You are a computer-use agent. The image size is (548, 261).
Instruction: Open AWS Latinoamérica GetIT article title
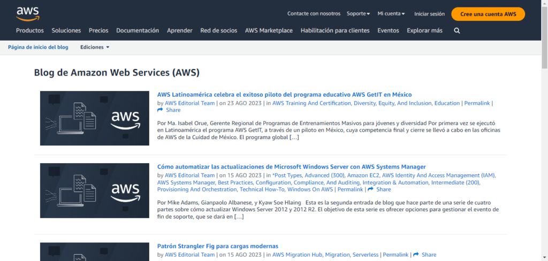[285, 95]
